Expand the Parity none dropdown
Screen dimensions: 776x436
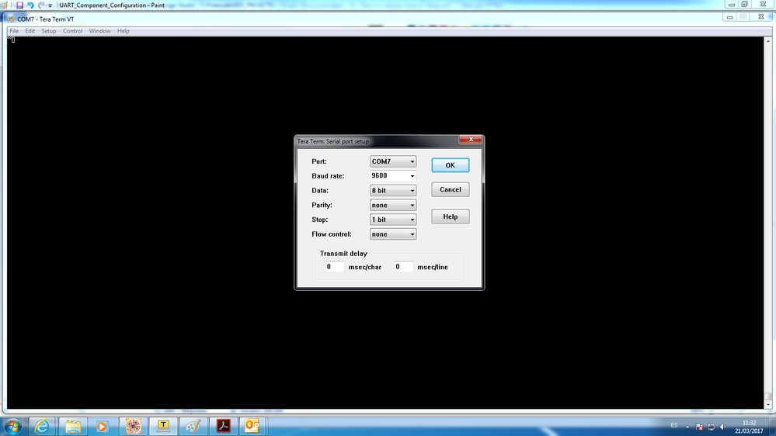(x=393, y=205)
